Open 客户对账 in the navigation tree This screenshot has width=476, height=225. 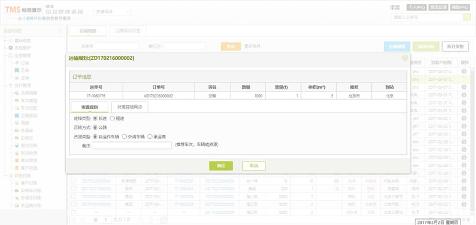coord(29,183)
